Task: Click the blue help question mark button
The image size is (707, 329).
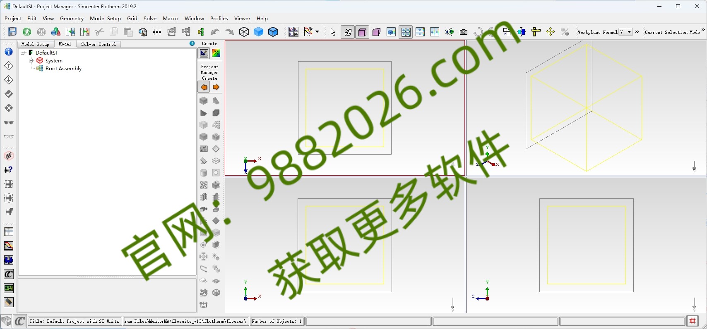Action: (x=192, y=43)
